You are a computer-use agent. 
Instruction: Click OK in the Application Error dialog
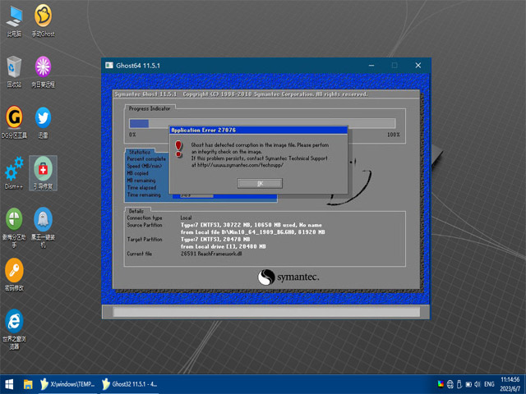tap(260, 183)
